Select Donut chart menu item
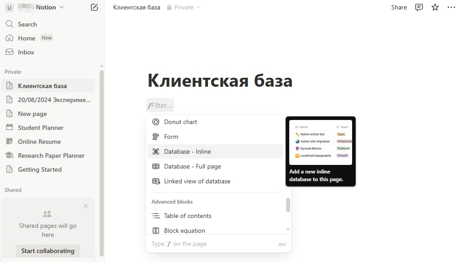The image size is (459, 262). (x=216, y=122)
